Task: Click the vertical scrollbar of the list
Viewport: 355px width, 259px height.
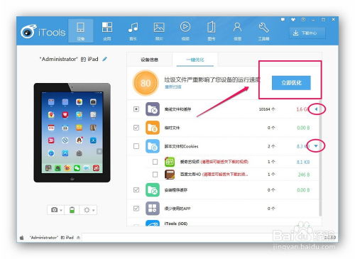Action: [320, 158]
